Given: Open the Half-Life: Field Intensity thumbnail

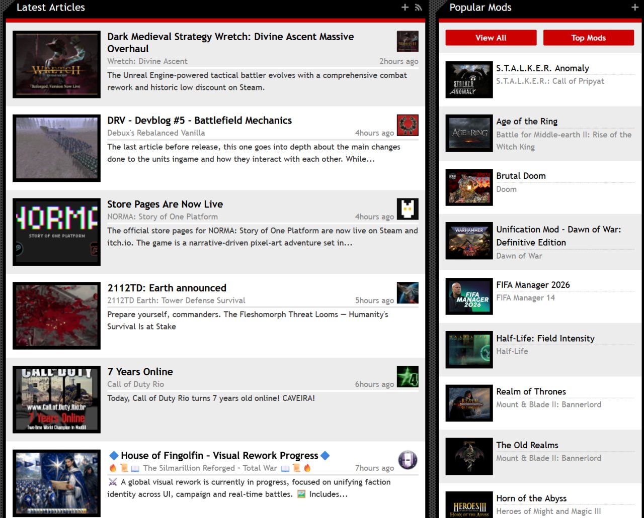Looking at the screenshot, I should [469, 350].
